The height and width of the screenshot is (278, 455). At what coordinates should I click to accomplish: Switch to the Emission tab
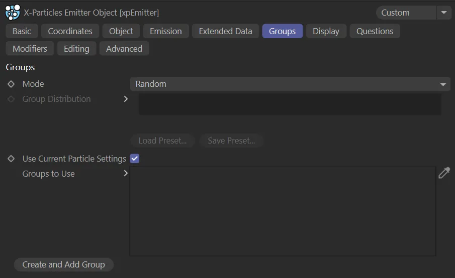pyautogui.click(x=166, y=31)
